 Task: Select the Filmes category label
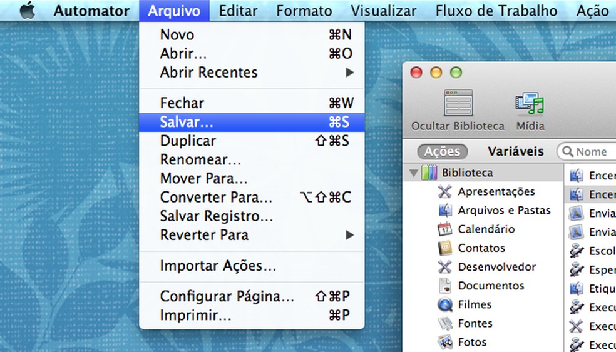pyautogui.click(x=475, y=304)
